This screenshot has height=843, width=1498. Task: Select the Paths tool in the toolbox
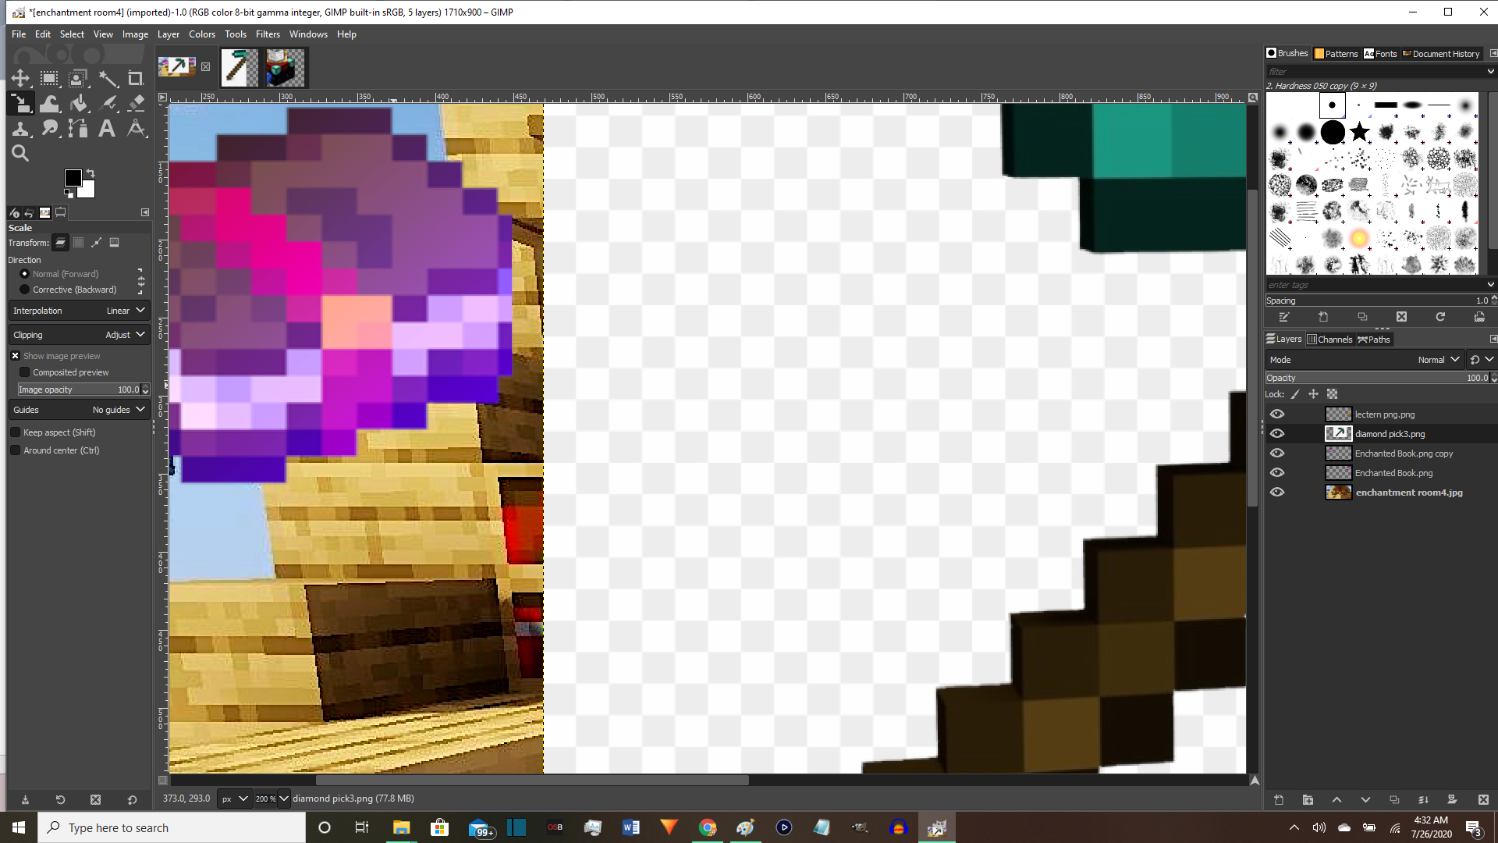point(78,129)
